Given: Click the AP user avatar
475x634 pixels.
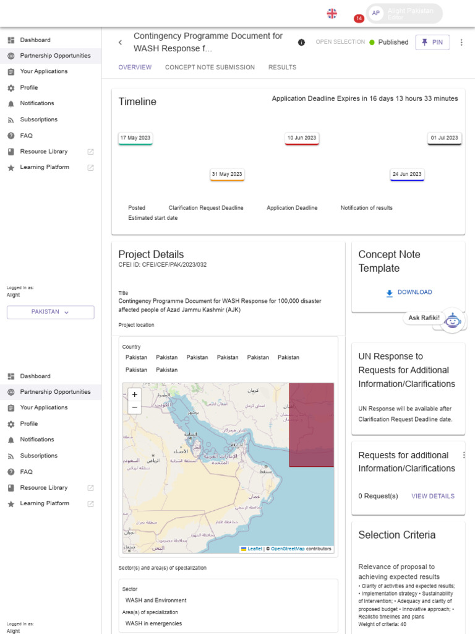Looking at the screenshot, I should (376, 13).
